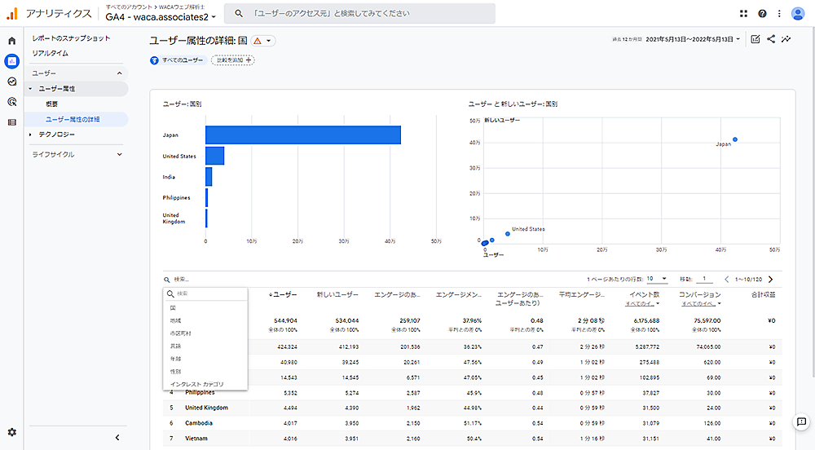Open the date range dropdown
The width and height of the screenshot is (815, 450).
pos(693,39)
